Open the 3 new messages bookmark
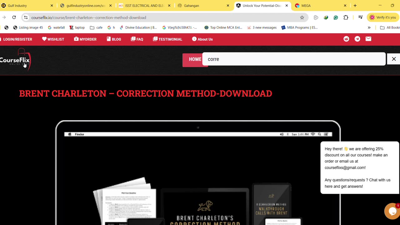This screenshot has width=400, height=225. pyautogui.click(x=262, y=27)
